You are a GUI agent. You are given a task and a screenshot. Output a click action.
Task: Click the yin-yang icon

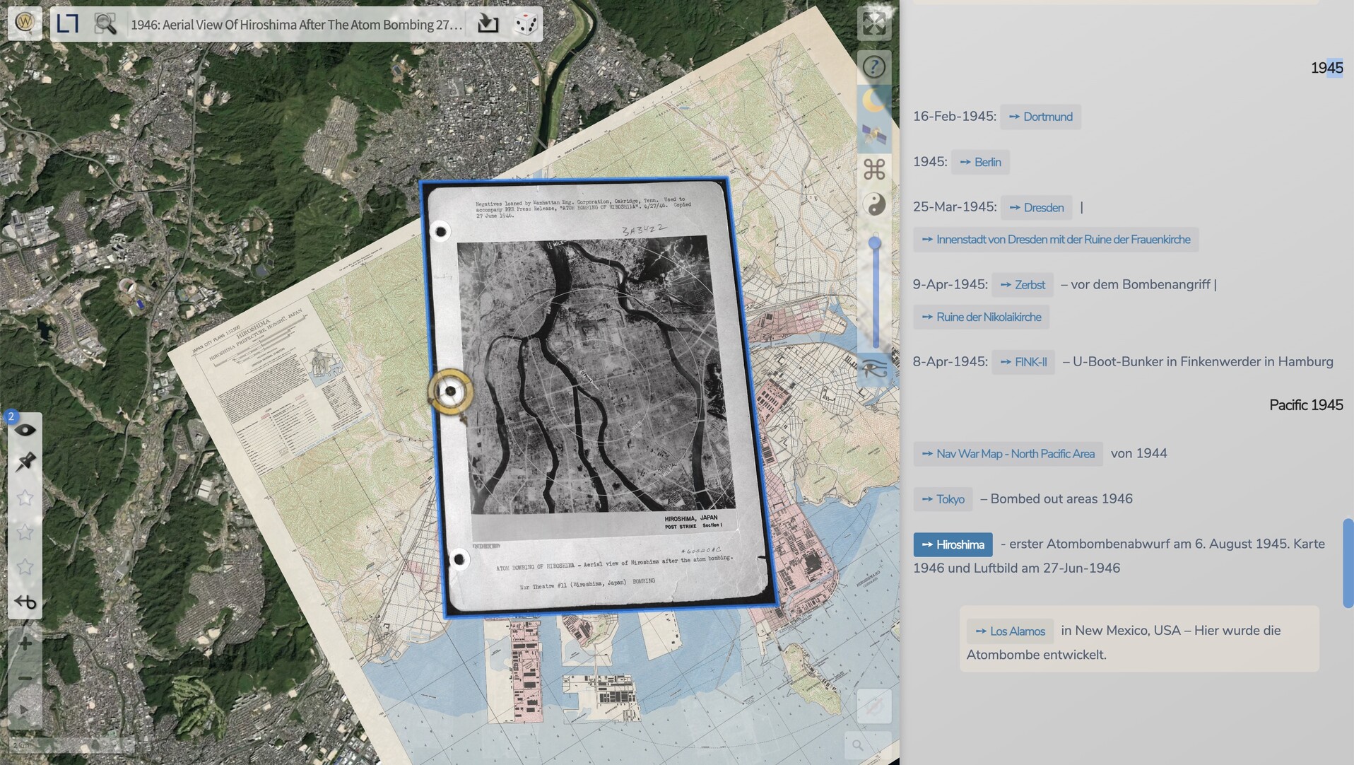(x=875, y=204)
